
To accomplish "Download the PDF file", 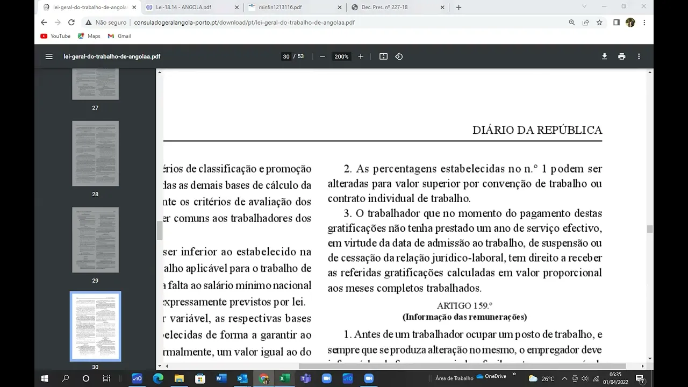I will click(605, 56).
